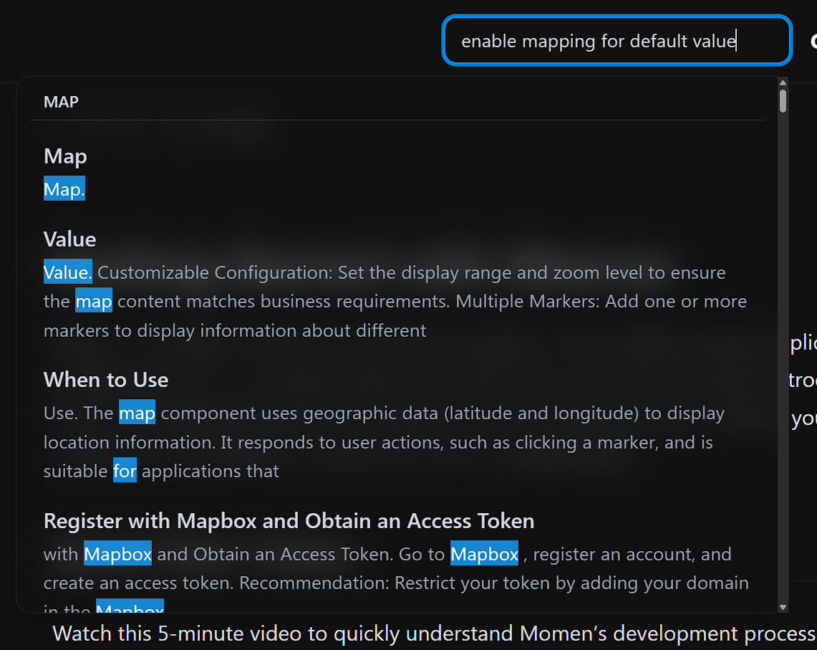The image size is (817, 650).
Task: Click the partially visible icon right of search box
Action: pyautogui.click(x=813, y=41)
